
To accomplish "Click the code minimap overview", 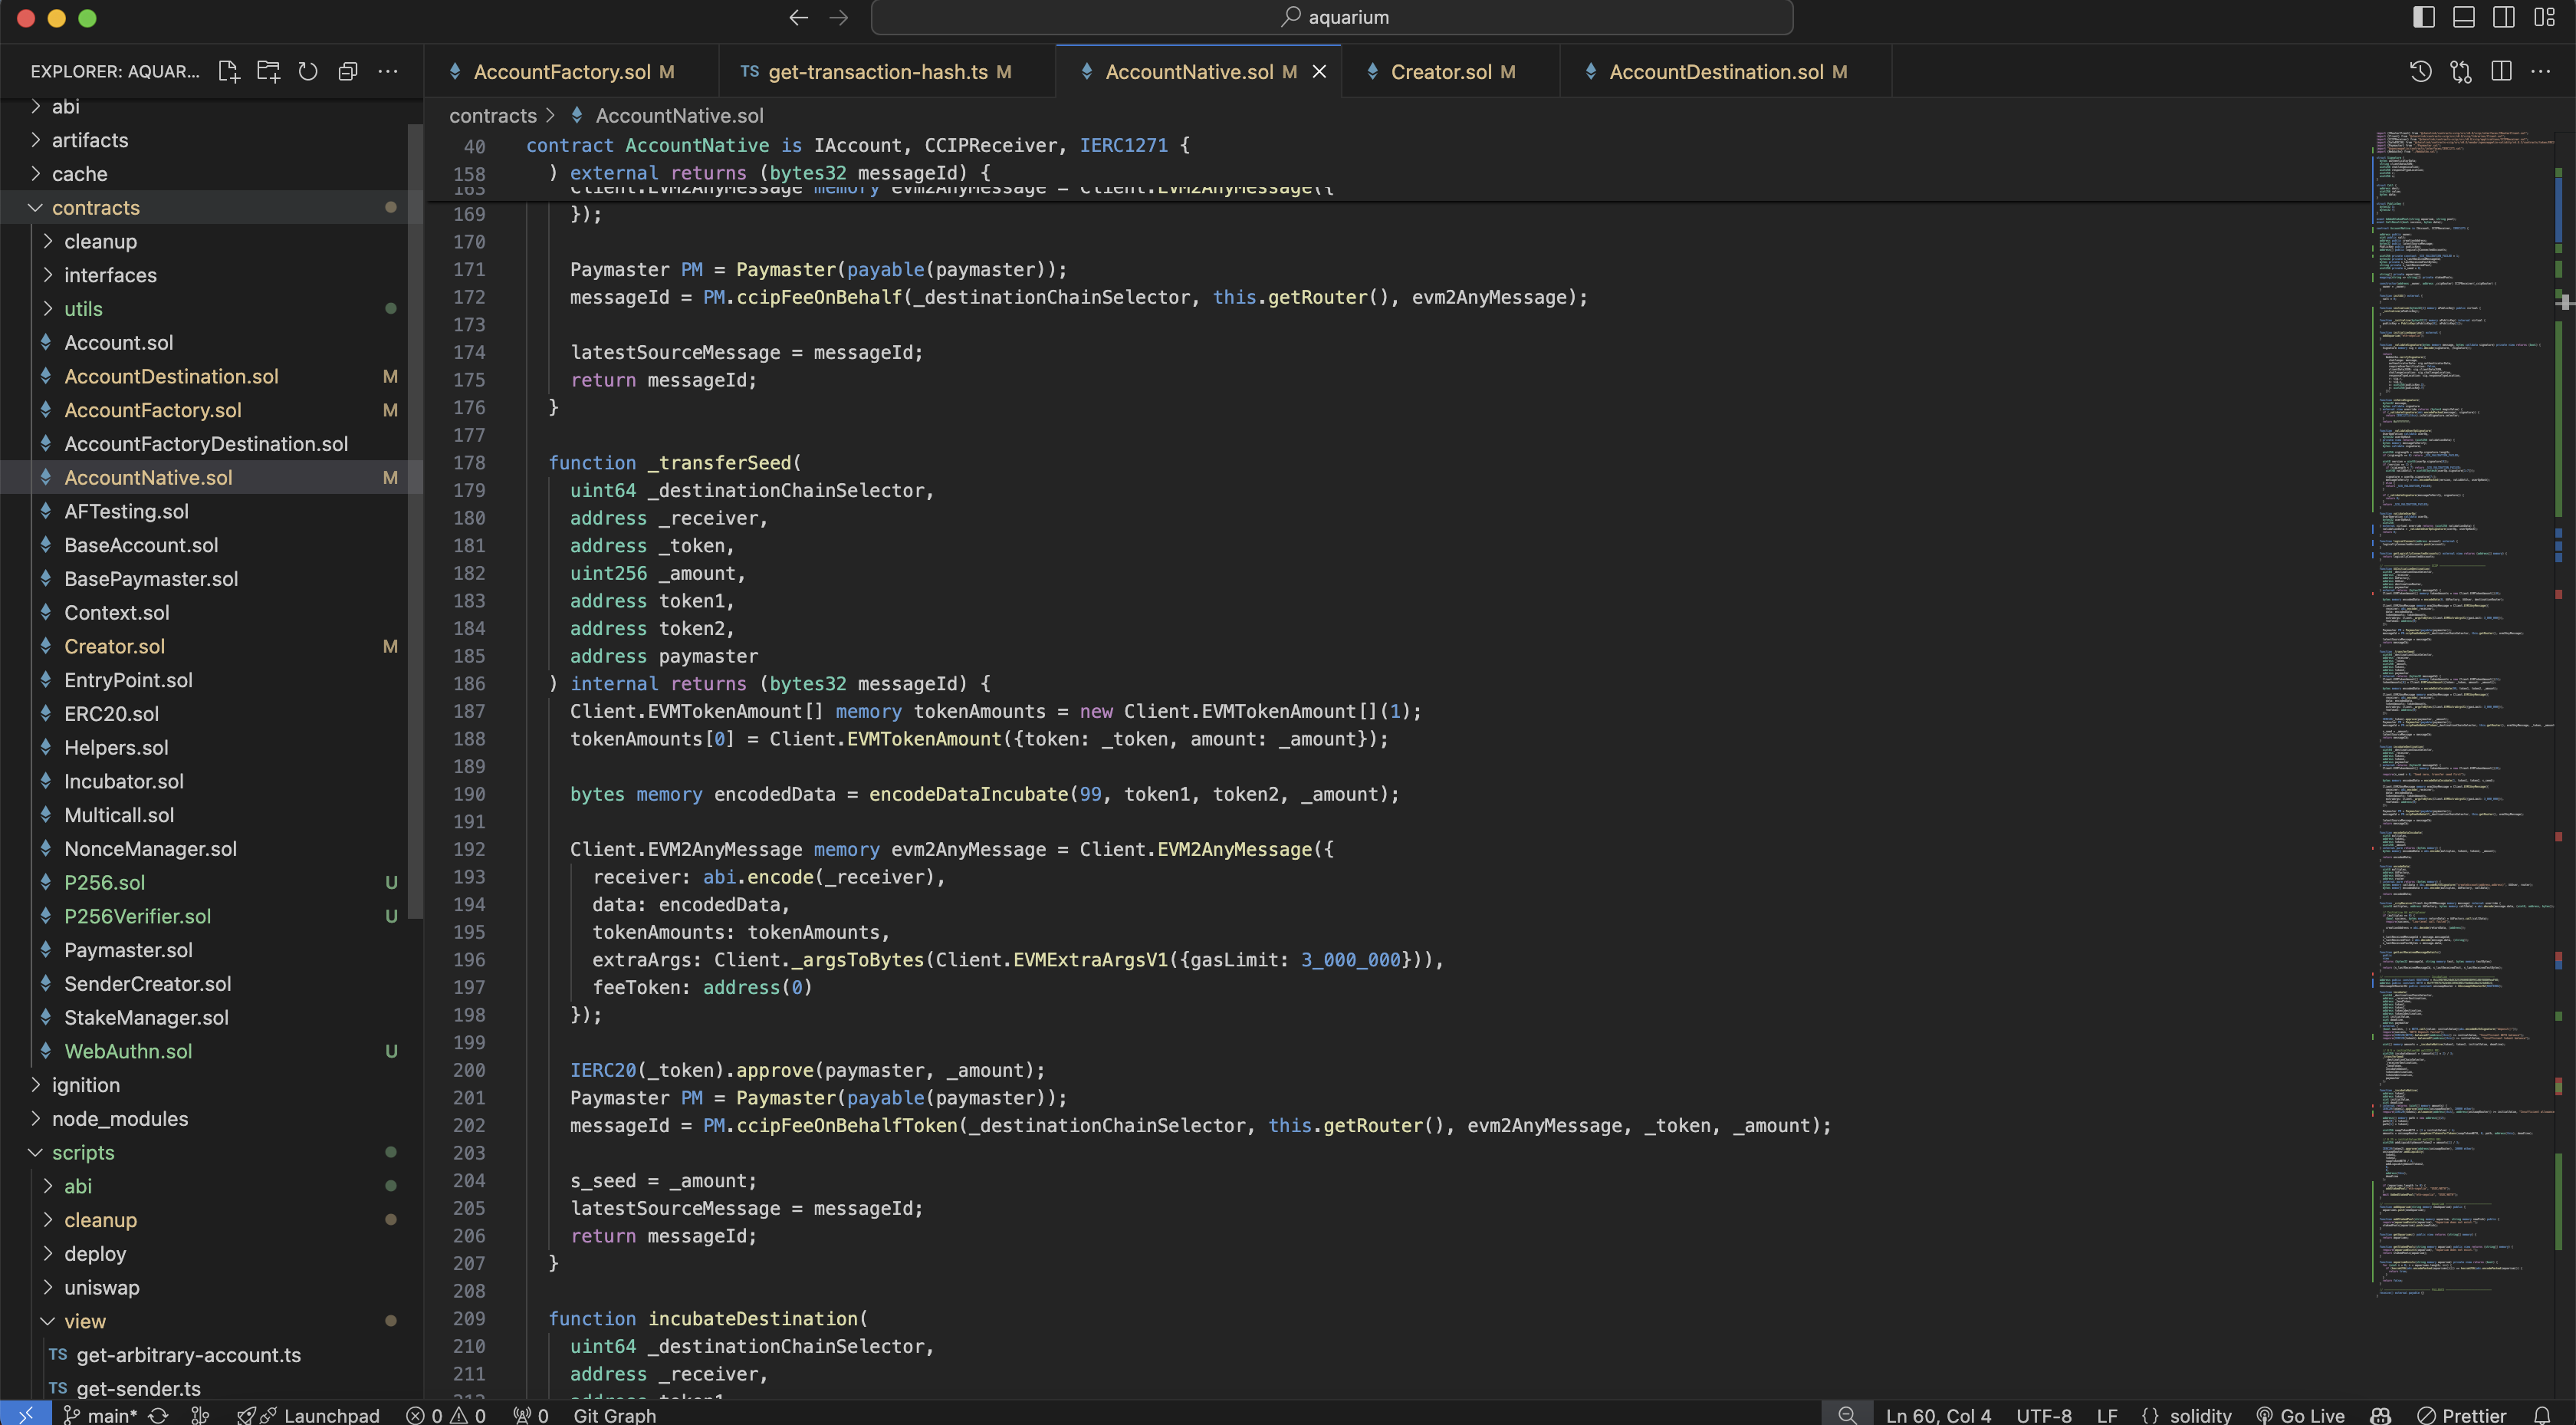I will 2460,700.
